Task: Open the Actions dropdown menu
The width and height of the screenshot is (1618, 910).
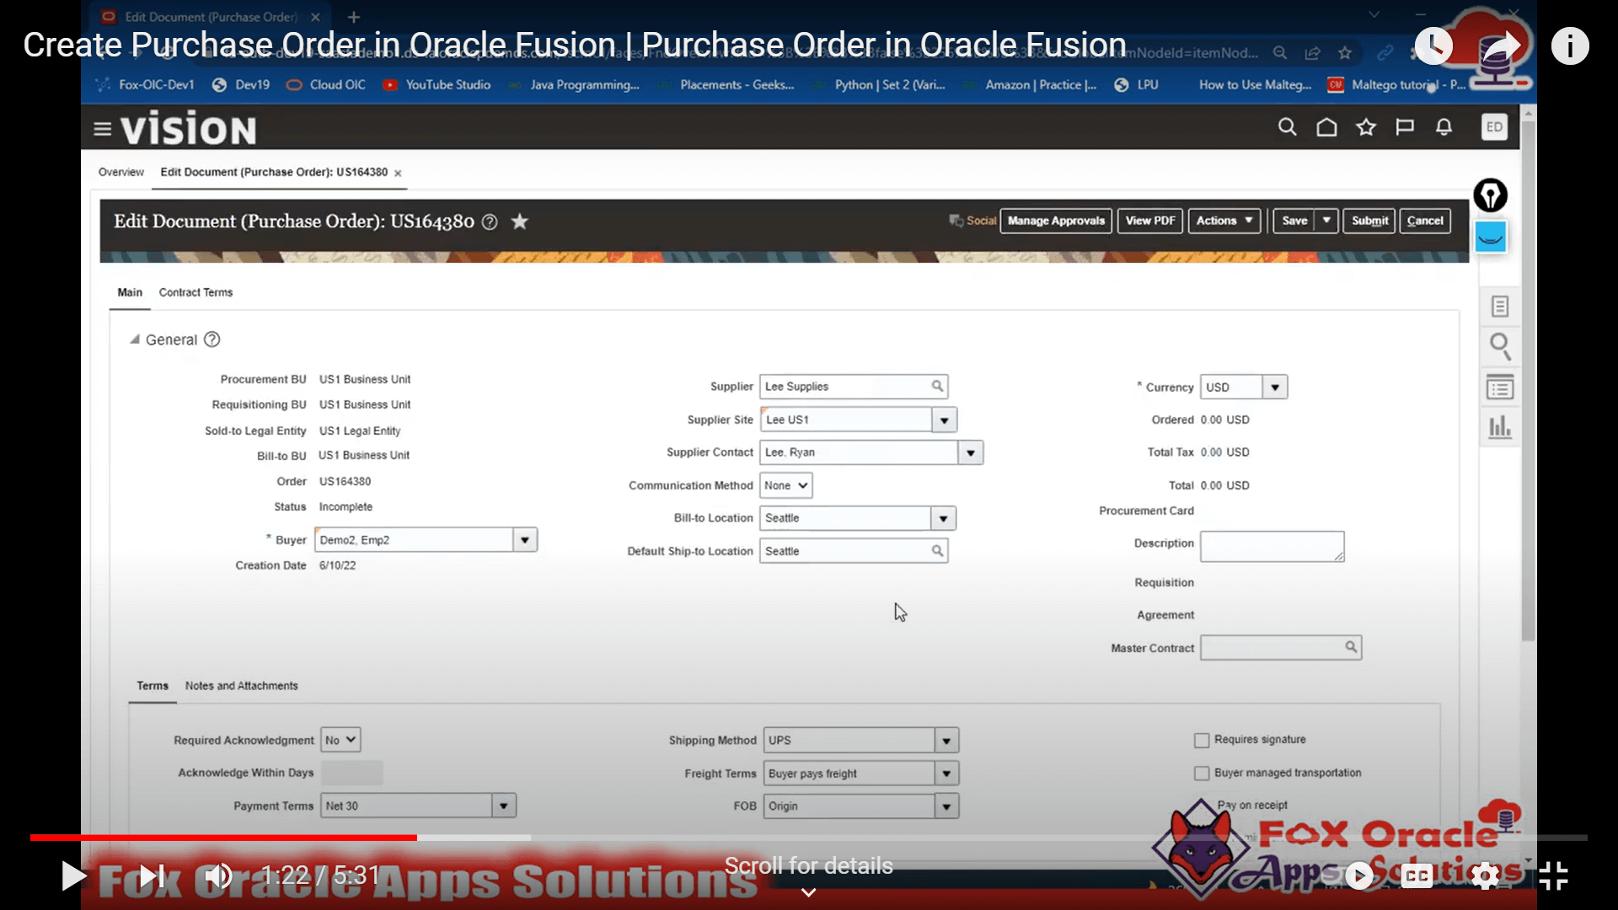Action: pyautogui.click(x=1224, y=221)
